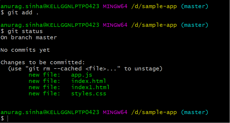230x123 pixels.
Task: Click MINGW64 in the prompt below styles.css
Action: point(115,112)
